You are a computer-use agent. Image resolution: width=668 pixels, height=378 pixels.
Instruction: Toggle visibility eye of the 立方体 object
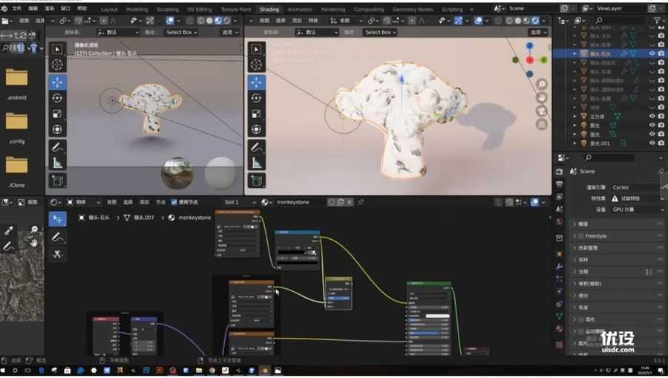(652, 116)
